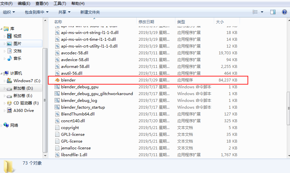Toggle the preview pane icon
The image size is (290, 173).
(273, 12)
